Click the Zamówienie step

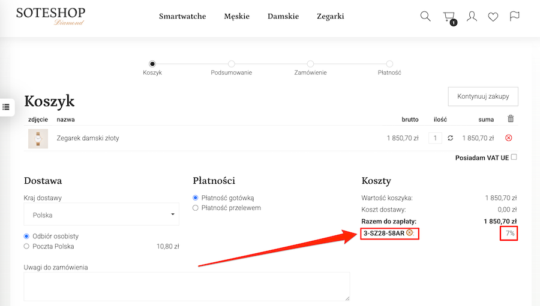click(310, 68)
